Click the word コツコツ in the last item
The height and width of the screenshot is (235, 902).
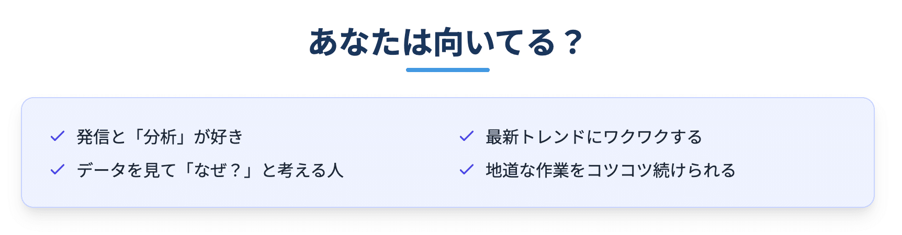[619, 170]
